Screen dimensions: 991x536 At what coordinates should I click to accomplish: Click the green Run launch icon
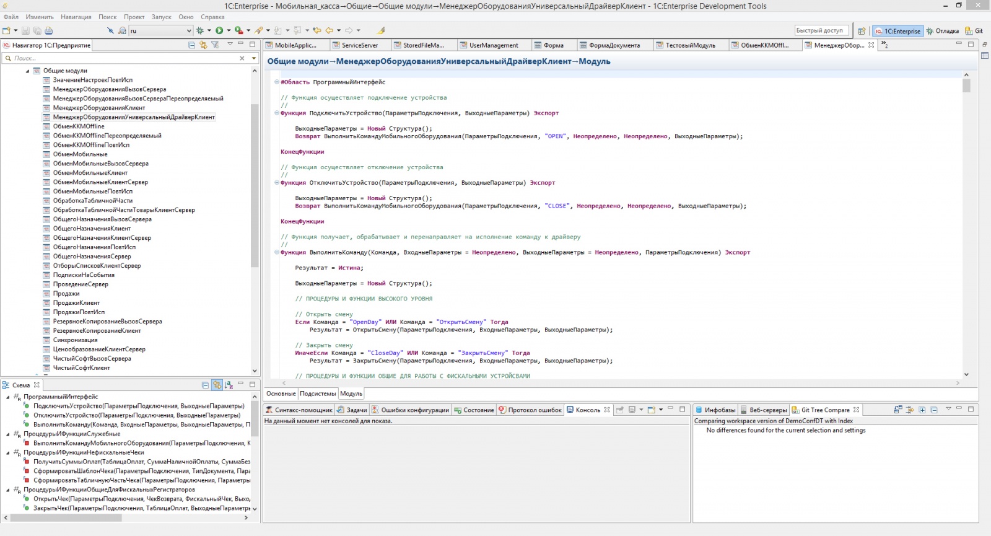coord(219,30)
